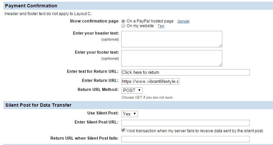Click the footer text textarea

[171, 58]
